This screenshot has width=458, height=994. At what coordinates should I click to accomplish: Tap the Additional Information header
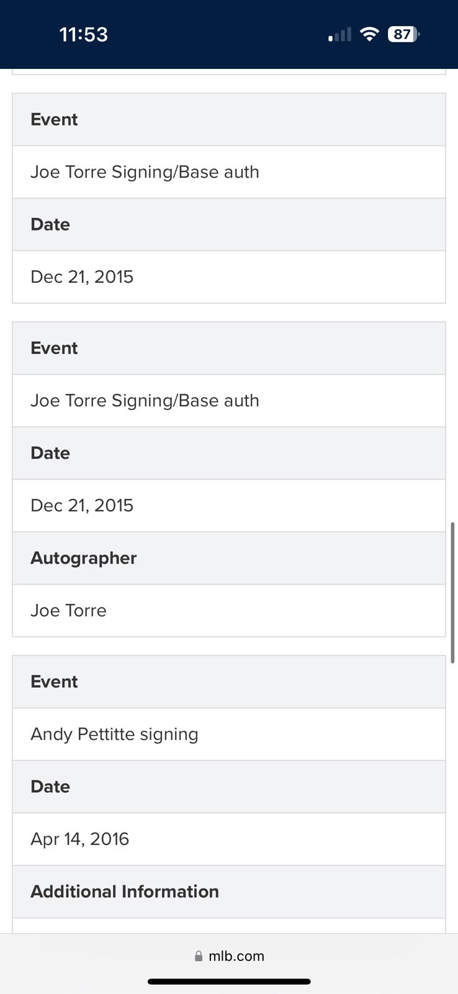point(125,891)
